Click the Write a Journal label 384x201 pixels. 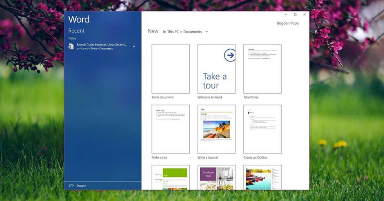208,158
